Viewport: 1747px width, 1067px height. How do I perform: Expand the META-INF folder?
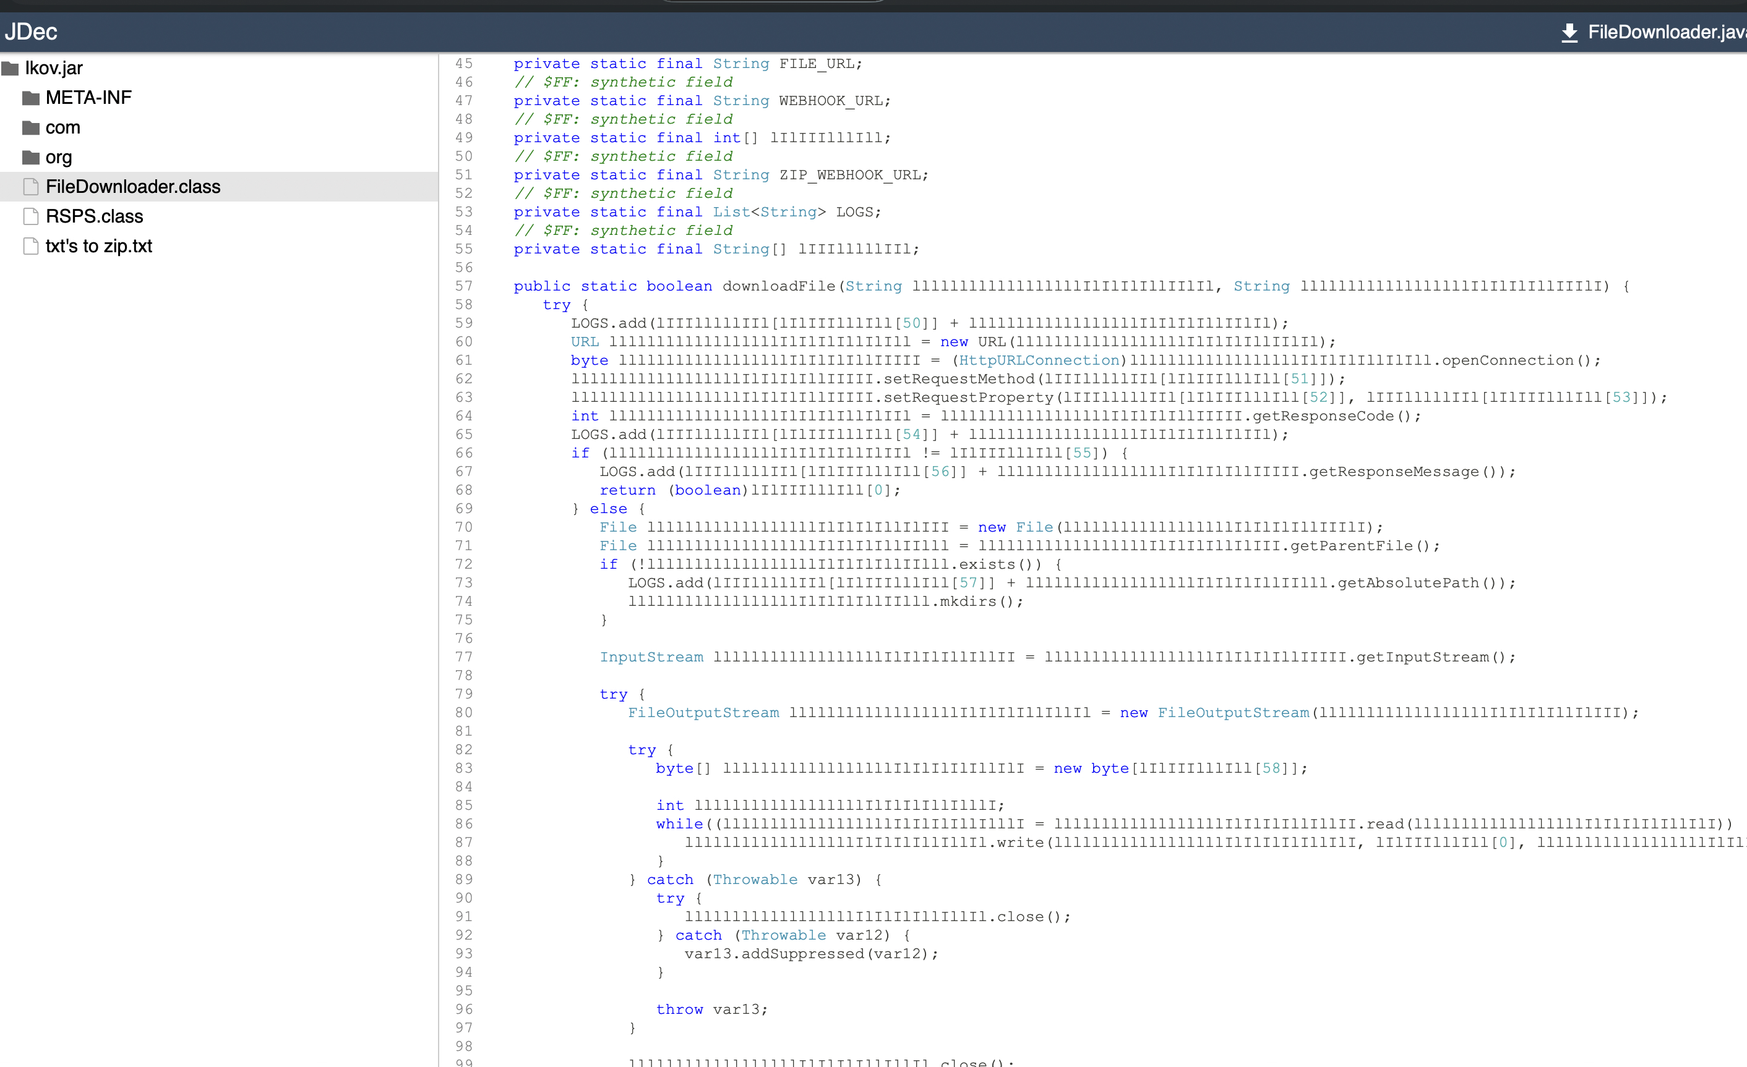(88, 98)
